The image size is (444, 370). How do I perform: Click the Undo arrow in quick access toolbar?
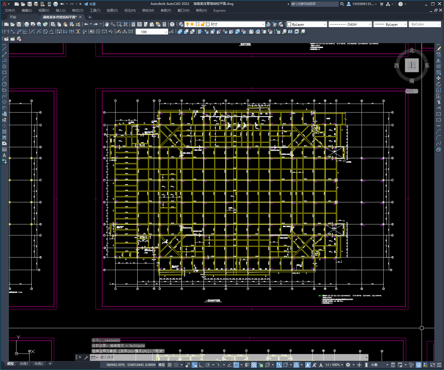point(62,4)
